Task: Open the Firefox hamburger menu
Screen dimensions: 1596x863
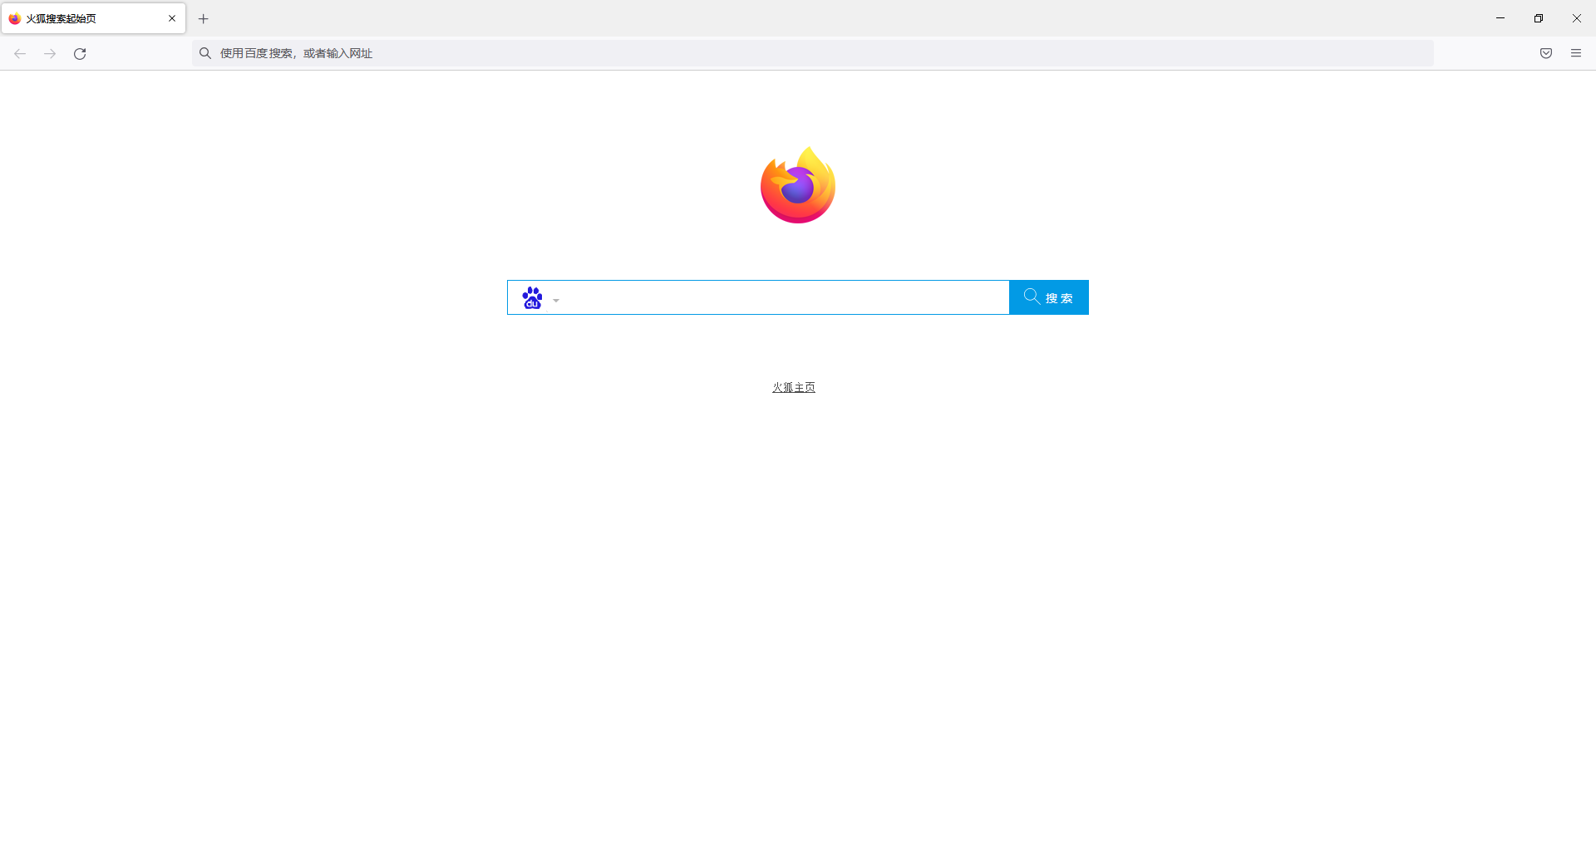Action: 1575,53
